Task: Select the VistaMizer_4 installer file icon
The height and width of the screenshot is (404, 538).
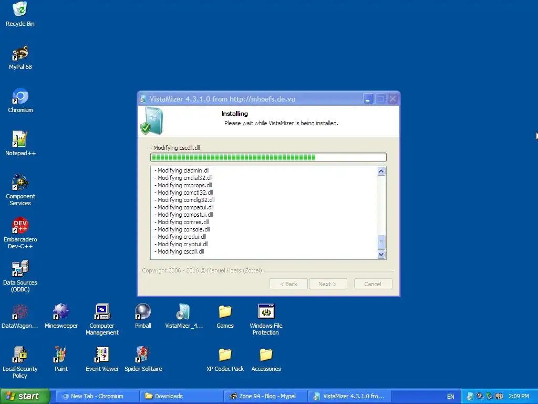Action: (x=184, y=316)
